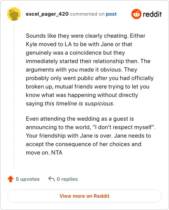Click the reddit wordmark text
The width and height of the screenshot is (169, 210).
[152, 14]
